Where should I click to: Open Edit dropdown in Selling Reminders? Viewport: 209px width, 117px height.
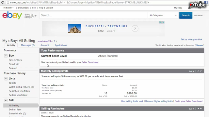coord(191,109)
